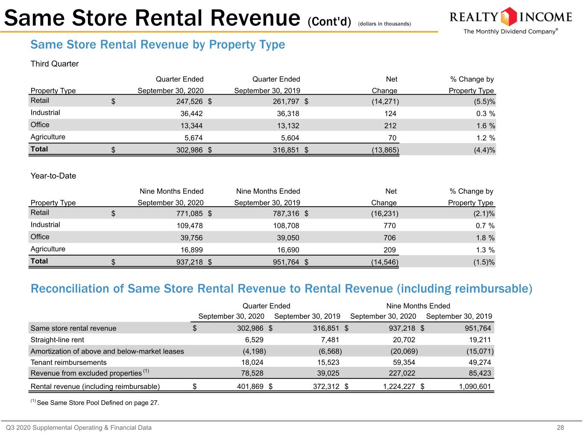Click the Tenant reimbursements value 18,024
583x437 pixels.
[x=252, y=362]
